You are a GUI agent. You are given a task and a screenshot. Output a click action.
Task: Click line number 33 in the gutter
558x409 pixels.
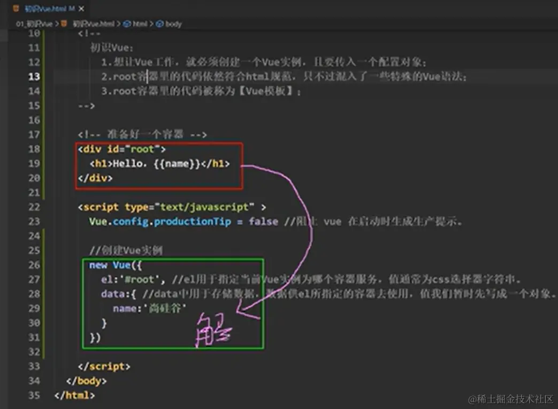click(34, 366)
